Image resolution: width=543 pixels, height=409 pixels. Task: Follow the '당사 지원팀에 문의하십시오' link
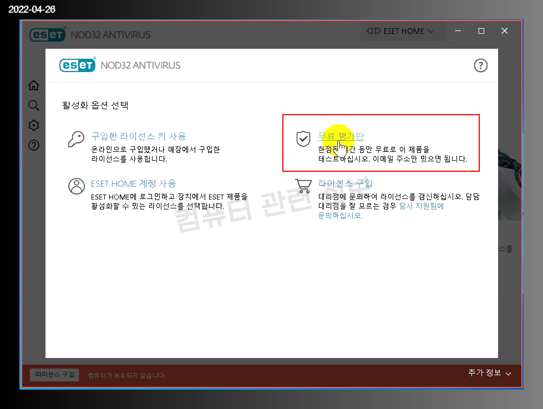(x=381, y=211)
